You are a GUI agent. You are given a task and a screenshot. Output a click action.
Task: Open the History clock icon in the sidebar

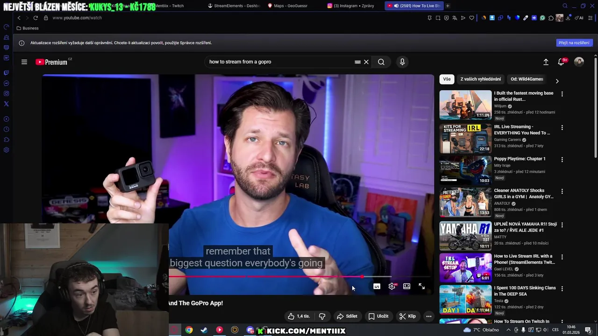click(7, 129)
